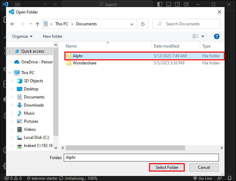Viewport: 236px width, 181px height.
Task: Click the Music note icon
Action: pos(20,113)
